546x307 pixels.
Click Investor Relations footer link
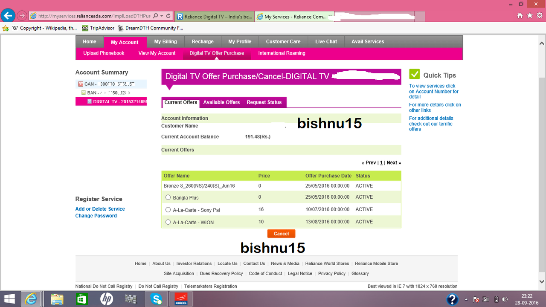194,264
